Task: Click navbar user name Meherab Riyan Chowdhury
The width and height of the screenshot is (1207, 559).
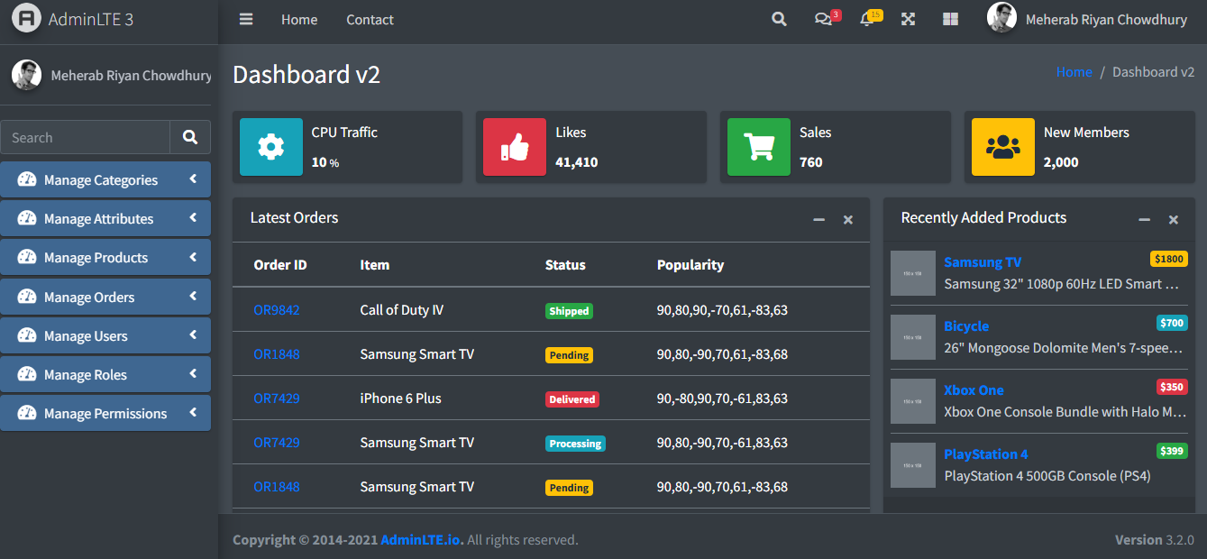Action: (x=1106, y=20)
